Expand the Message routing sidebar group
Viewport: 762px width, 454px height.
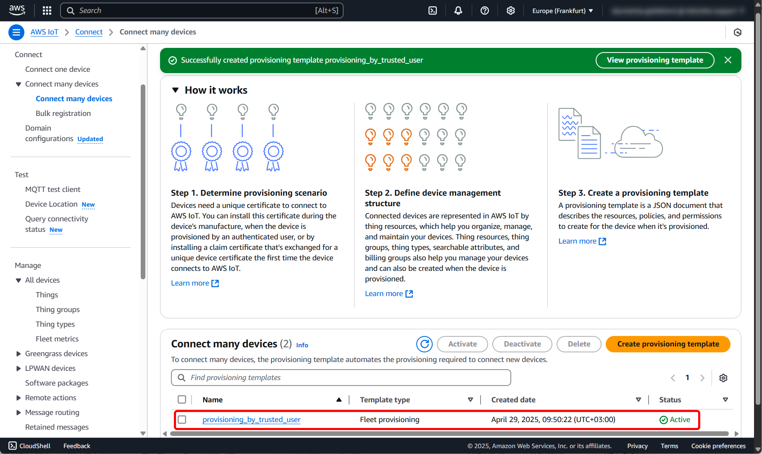tap(18, 412)
